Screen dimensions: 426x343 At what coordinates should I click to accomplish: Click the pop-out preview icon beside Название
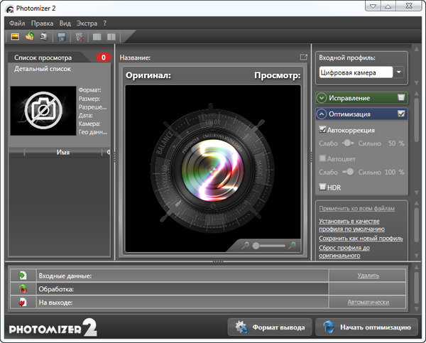[303, 57]
